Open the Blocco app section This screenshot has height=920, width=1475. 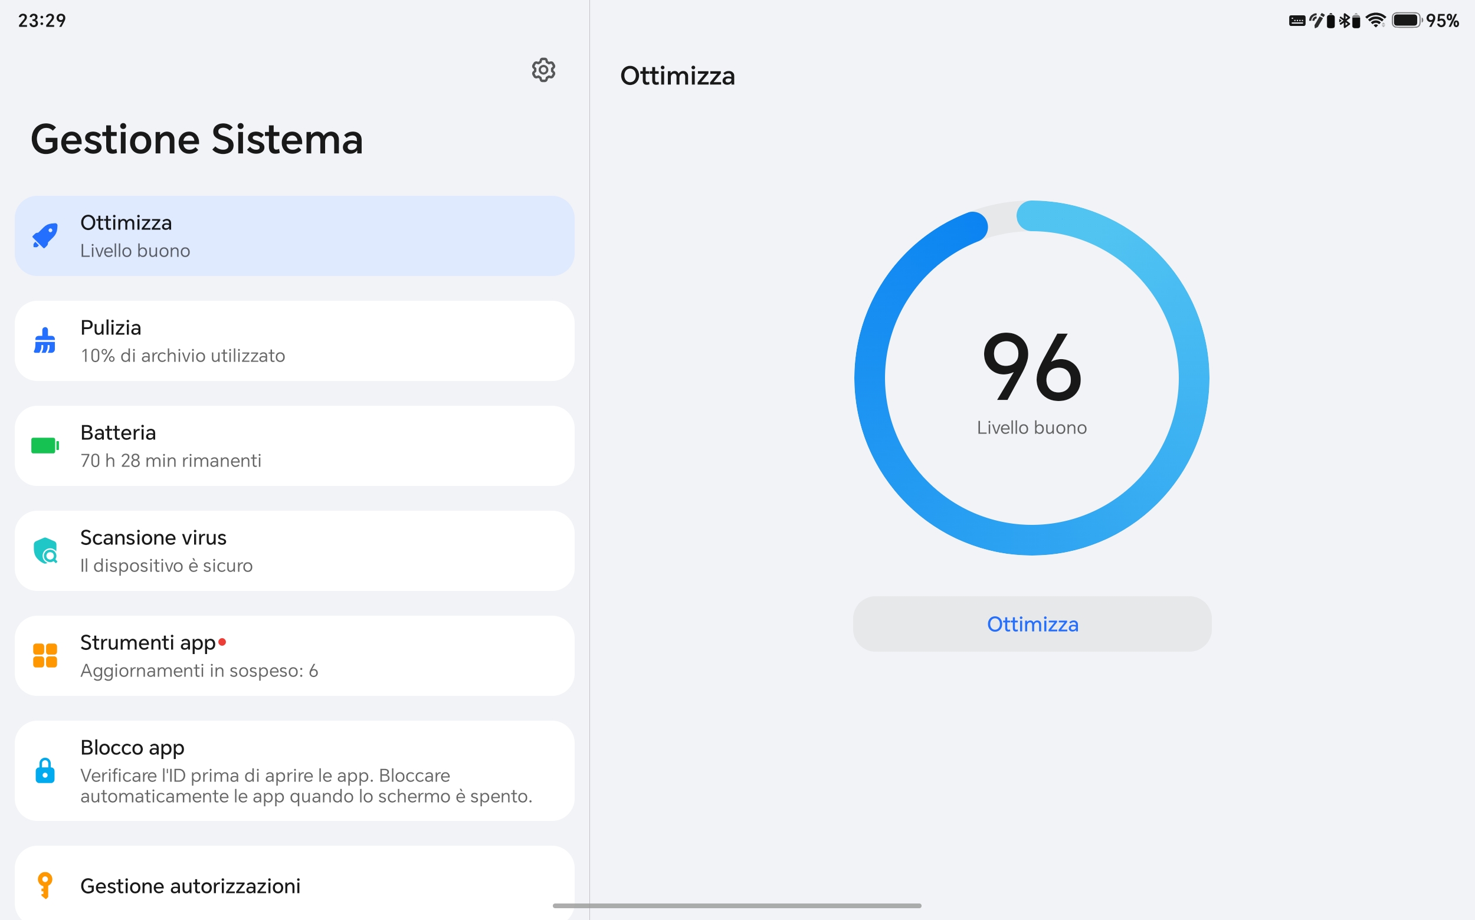coord(294,770)
